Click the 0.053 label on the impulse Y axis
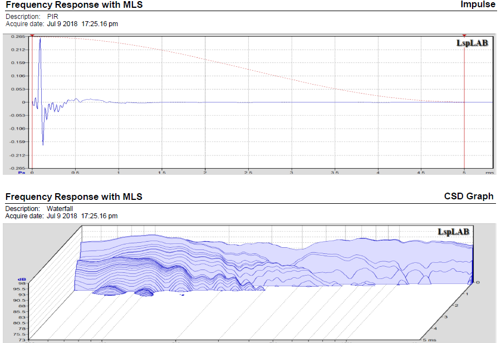Viewport: 501px width, 343px height. tap(18, 89)
